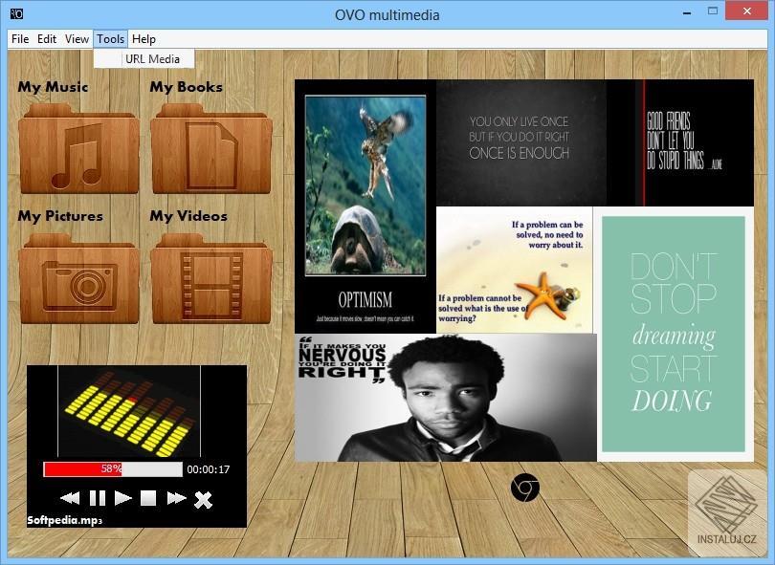Stop the current audio playback
Screen dimensions: 775x565
click(149, 498)
